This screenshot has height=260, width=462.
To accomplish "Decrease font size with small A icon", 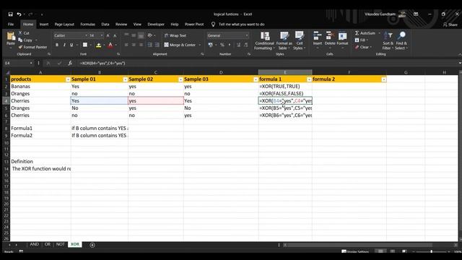I will click(115, 35).
